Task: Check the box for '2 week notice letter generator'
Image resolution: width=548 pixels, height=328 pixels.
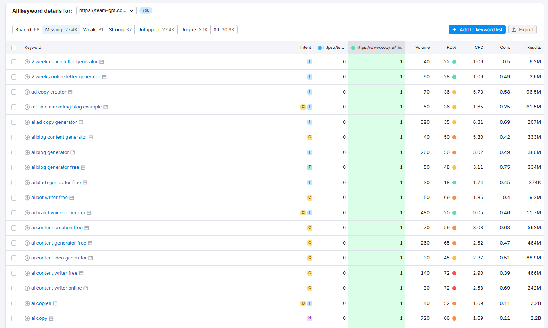Action: point(14,62)
